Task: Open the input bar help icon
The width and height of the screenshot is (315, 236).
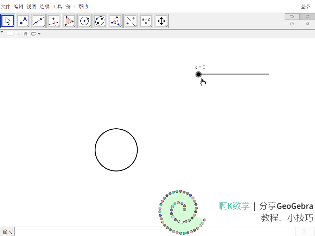Action: pos(304,231)
